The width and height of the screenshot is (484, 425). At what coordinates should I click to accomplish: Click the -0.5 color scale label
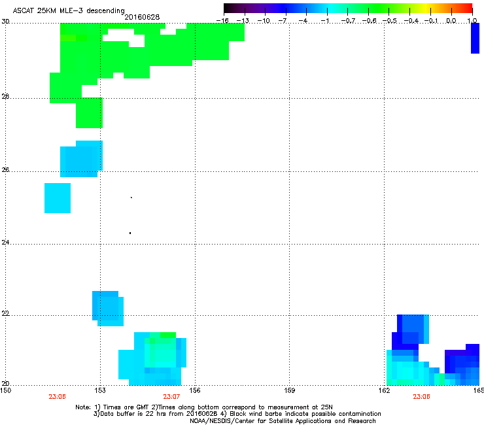coord(390,21)
